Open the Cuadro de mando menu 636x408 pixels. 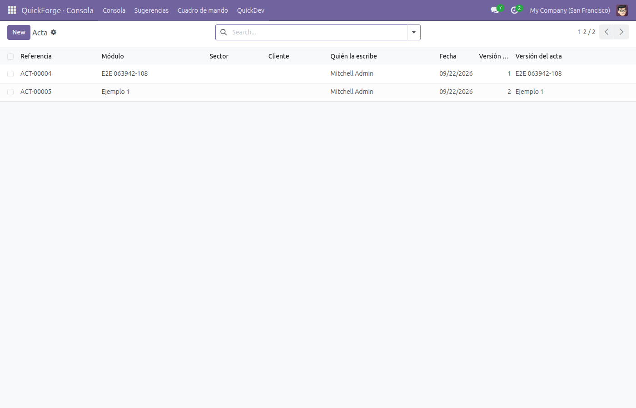203,10
